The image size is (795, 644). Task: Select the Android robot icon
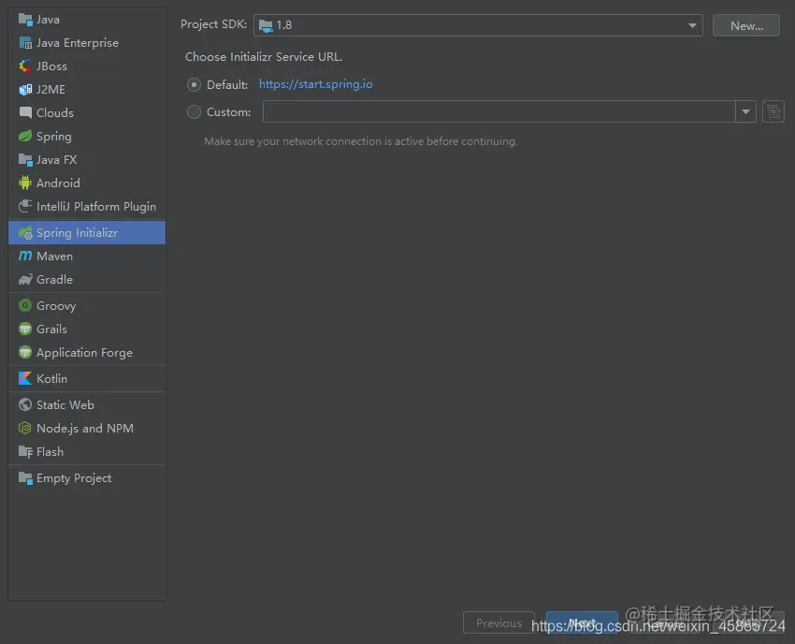pyautogui.click(x=25, y=183)
